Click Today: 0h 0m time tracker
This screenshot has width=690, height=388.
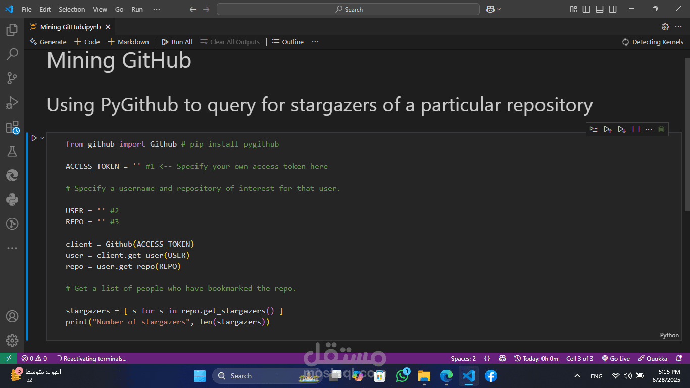coord(536,358)
